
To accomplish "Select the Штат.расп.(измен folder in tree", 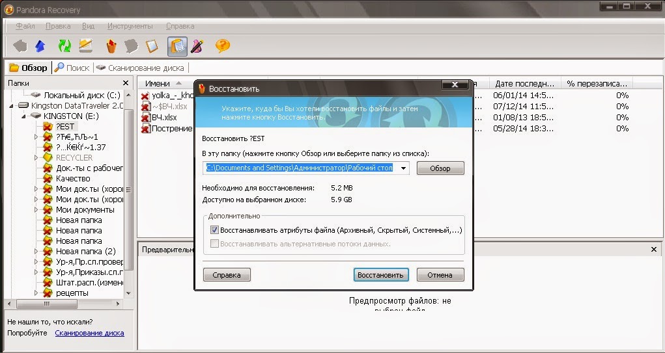I will click(x=89, y=282).
